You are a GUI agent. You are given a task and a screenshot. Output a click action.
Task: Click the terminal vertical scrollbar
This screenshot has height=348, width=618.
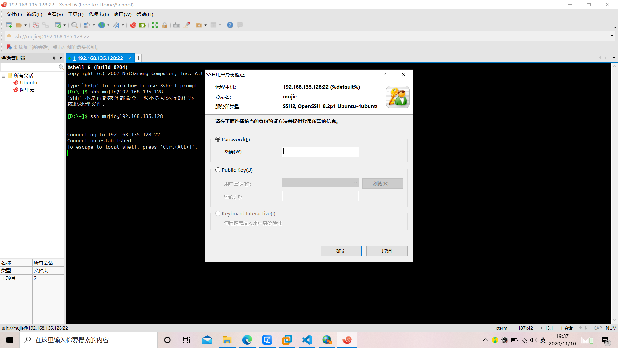click(x=614, y=193)
